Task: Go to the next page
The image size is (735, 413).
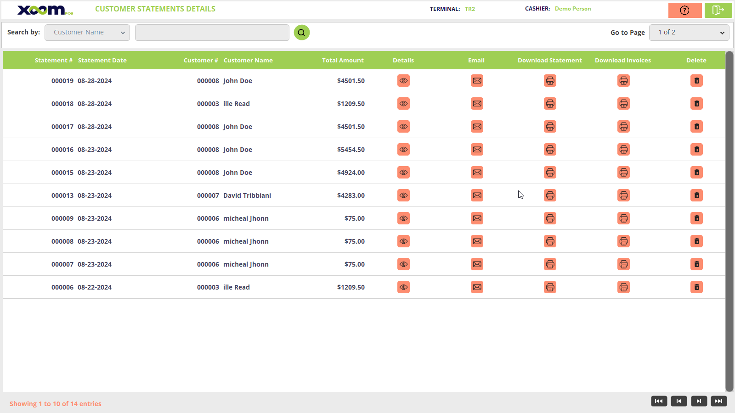Action: 699,401
